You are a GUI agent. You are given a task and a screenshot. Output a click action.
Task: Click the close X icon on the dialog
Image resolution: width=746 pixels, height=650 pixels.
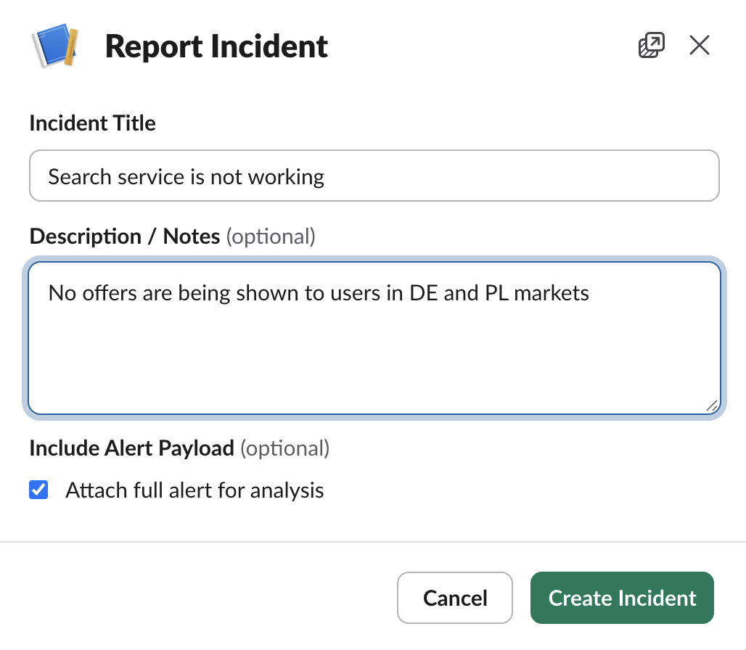[699, 45]
